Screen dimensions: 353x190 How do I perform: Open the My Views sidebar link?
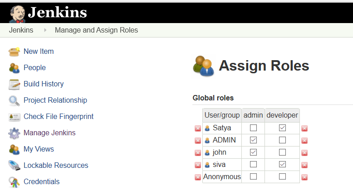tap(39, 149)
